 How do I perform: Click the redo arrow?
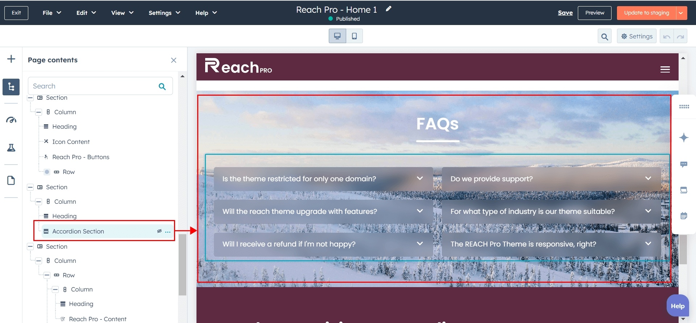[x=680, y=36]
